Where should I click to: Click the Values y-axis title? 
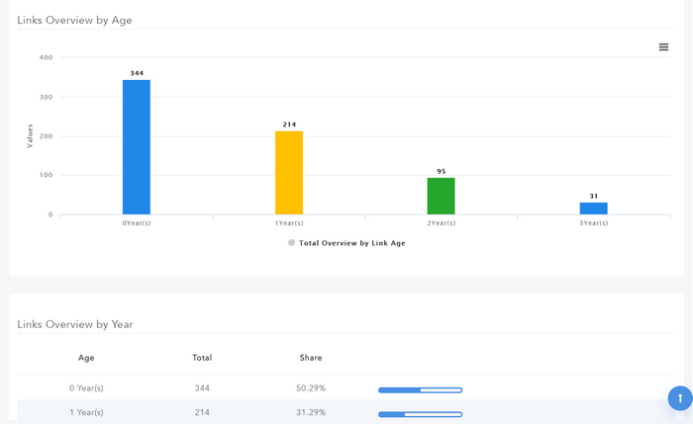30,135
